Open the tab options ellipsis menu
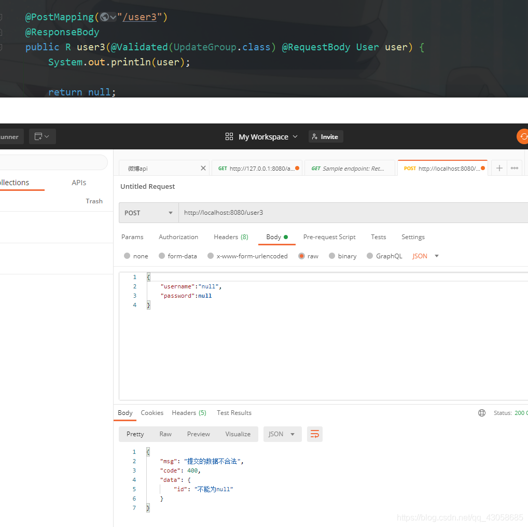Viewport: 528px width, 527px height. tap(515, 168)
